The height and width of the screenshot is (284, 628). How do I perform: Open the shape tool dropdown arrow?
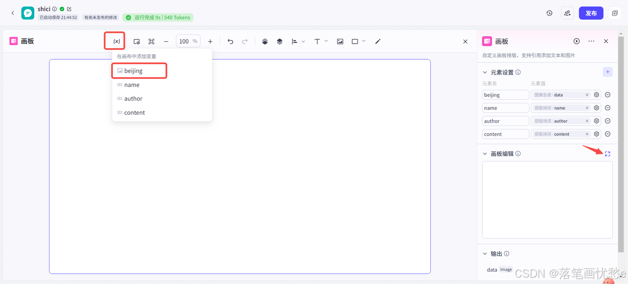click(x=364, y=42)
